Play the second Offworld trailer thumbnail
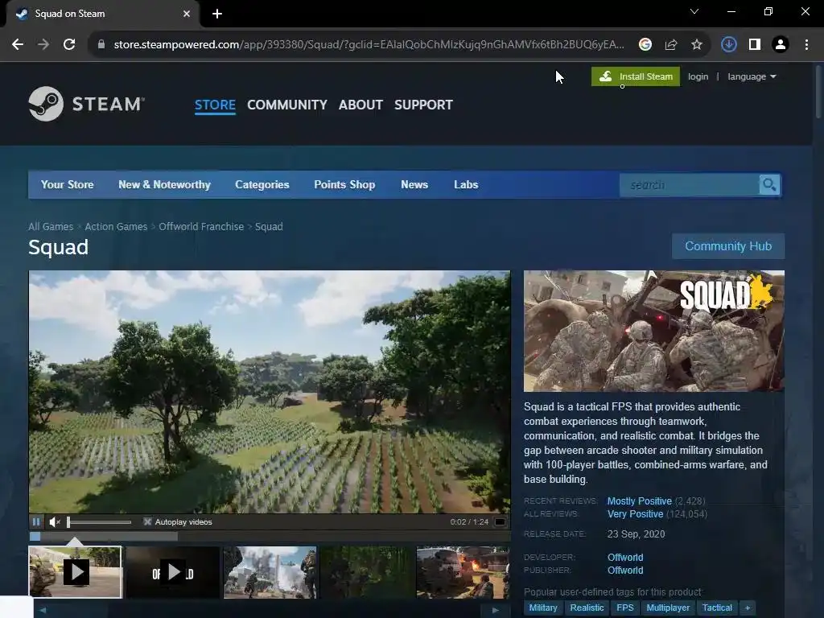This screenshot has height=618, width=824. pyautogui.click(x=172, y=572)
